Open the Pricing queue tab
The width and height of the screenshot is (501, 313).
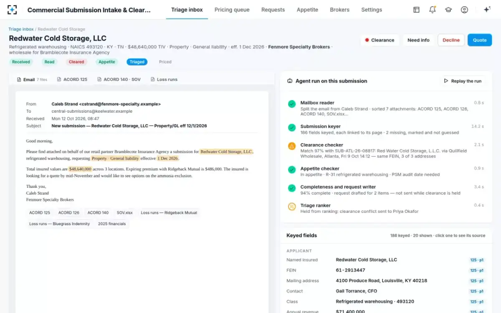pos(232,10)
